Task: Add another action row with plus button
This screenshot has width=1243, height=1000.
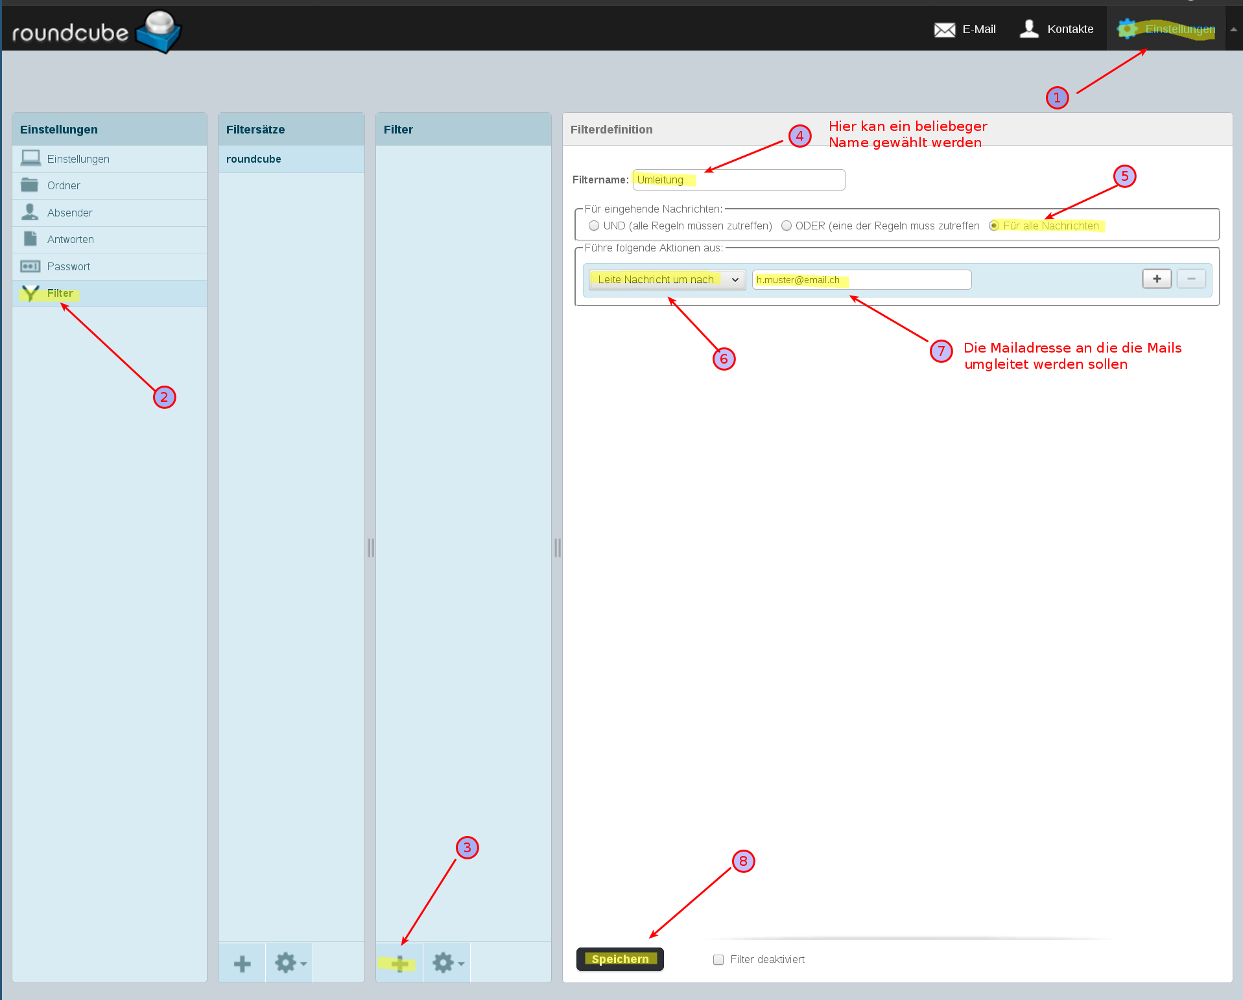Action: 1156,279
